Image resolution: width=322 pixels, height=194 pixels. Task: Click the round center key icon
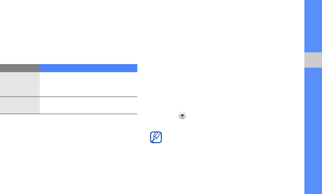click(182, 115)
